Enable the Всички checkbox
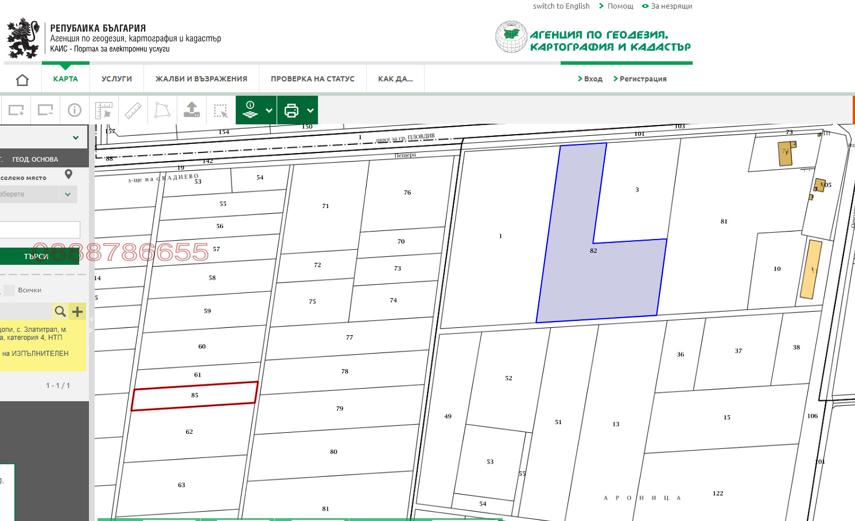This screenshot has width=855, height=521. coord(9,291)
